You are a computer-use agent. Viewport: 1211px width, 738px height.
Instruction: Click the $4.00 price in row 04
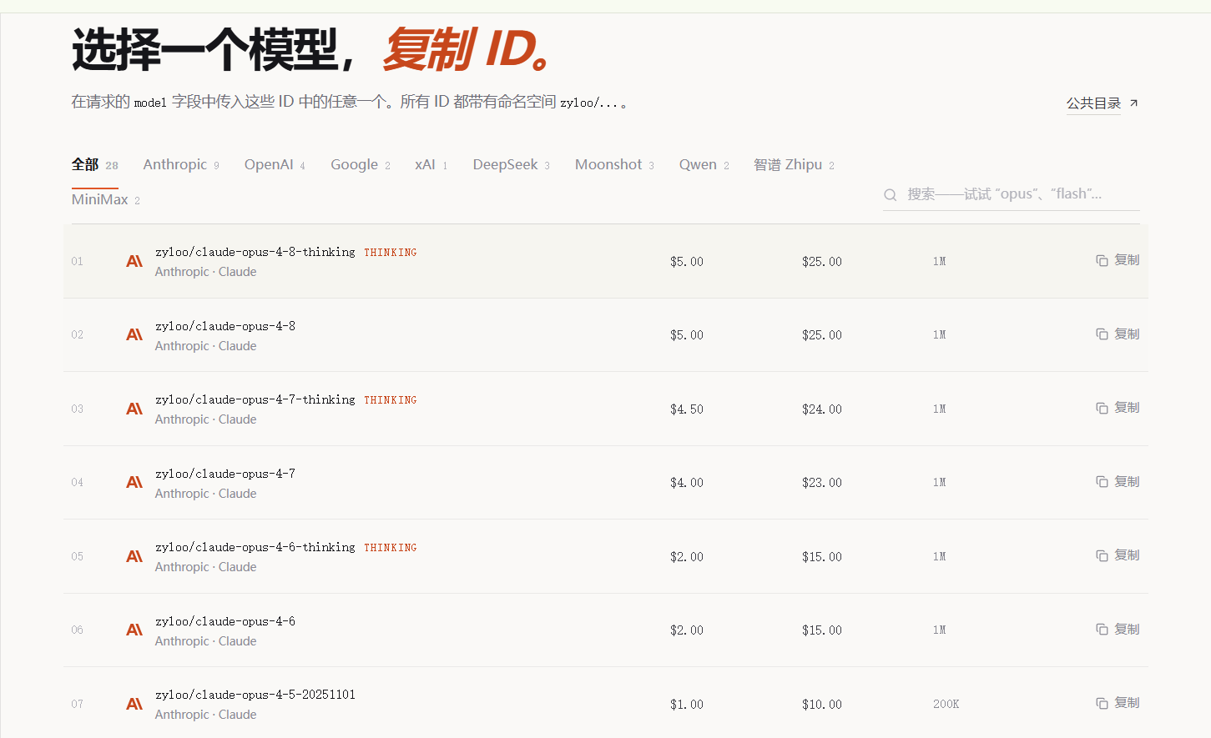[x=687, y=483]
